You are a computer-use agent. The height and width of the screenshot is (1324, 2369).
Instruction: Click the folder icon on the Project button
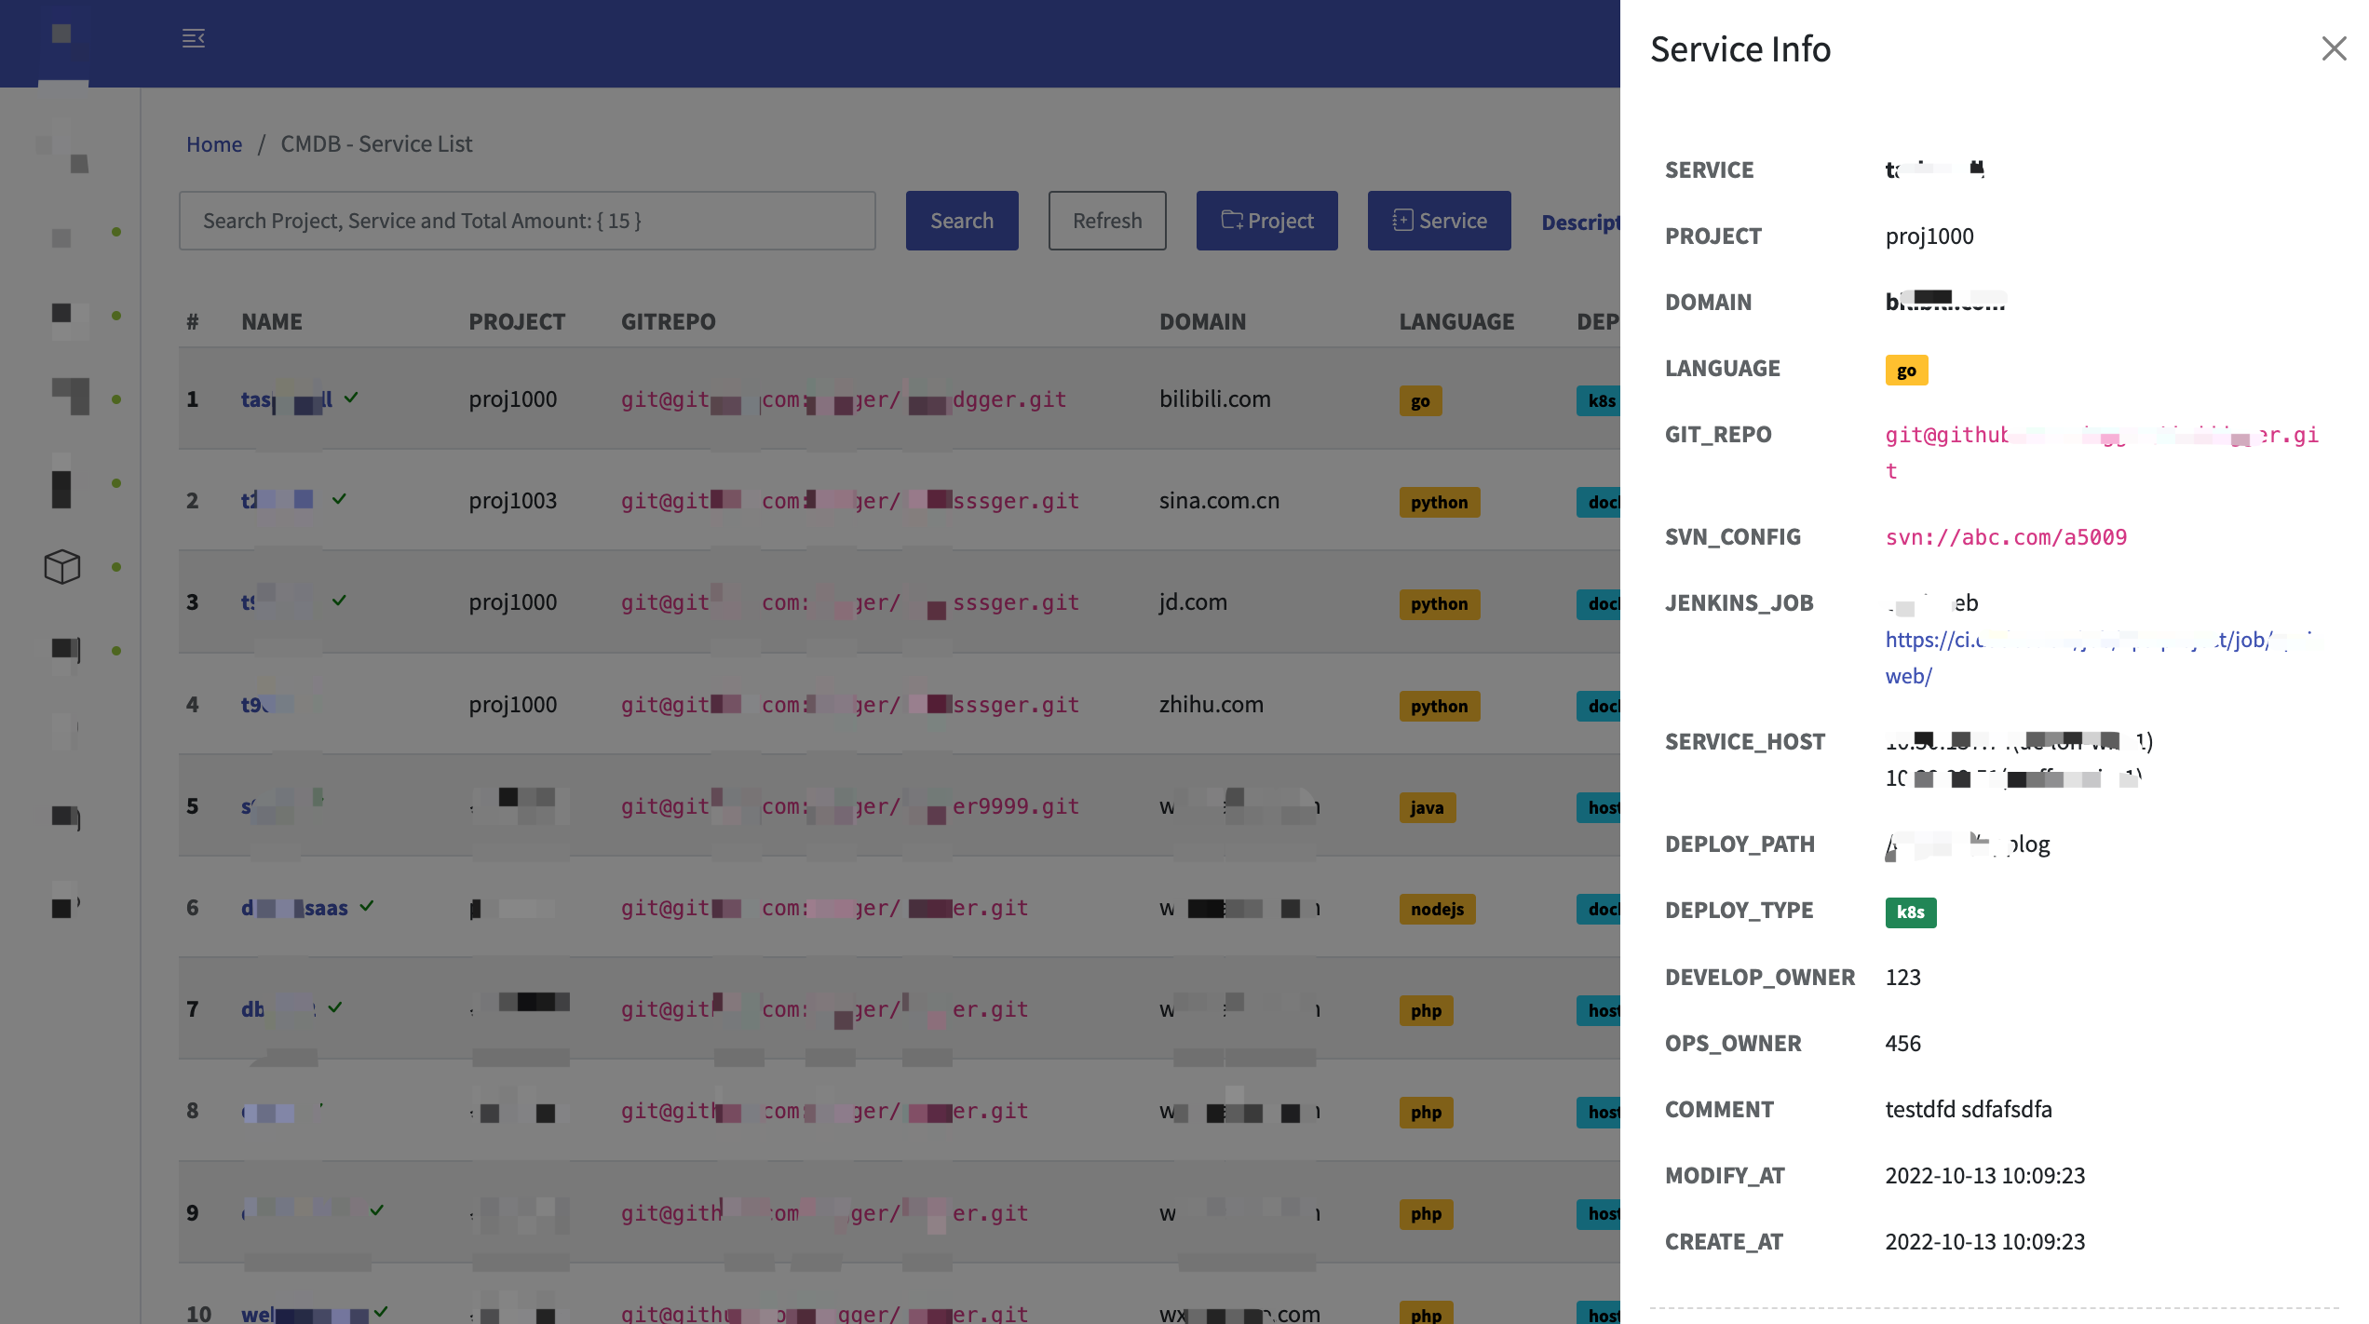1232,221
